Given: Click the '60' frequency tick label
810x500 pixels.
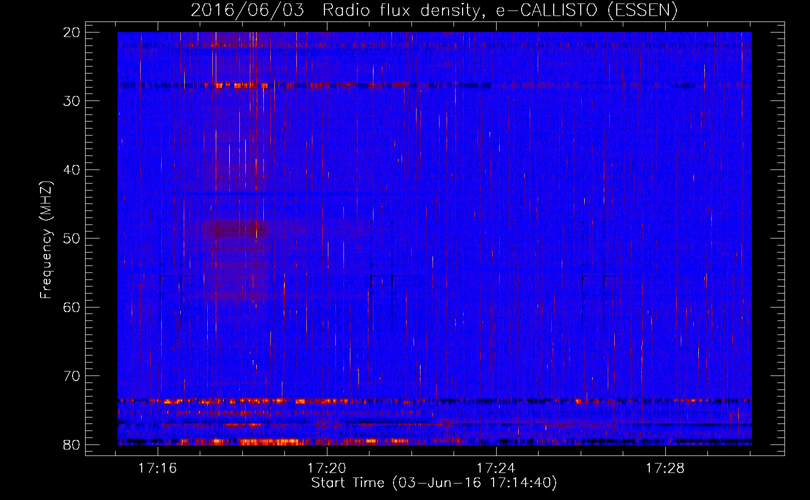Looking at the screenshot, I should 72,307.
